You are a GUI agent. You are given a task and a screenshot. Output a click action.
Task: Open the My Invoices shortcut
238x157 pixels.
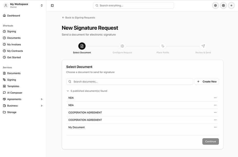23,44
